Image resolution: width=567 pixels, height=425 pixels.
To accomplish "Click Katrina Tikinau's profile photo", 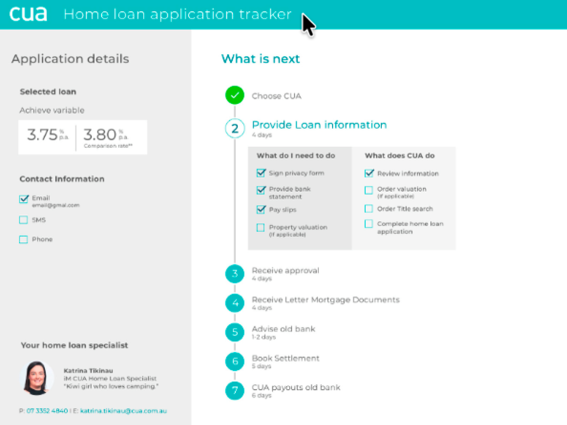I will click(36, 378).
